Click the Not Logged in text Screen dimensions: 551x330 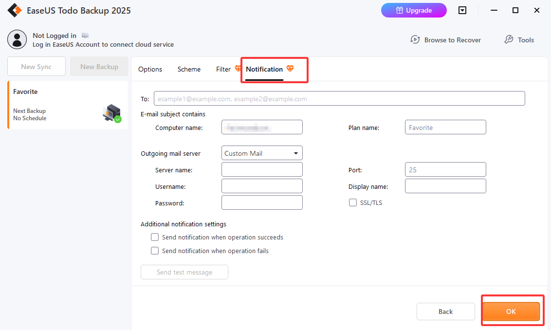pyautogui.click(x=55, y=36)
